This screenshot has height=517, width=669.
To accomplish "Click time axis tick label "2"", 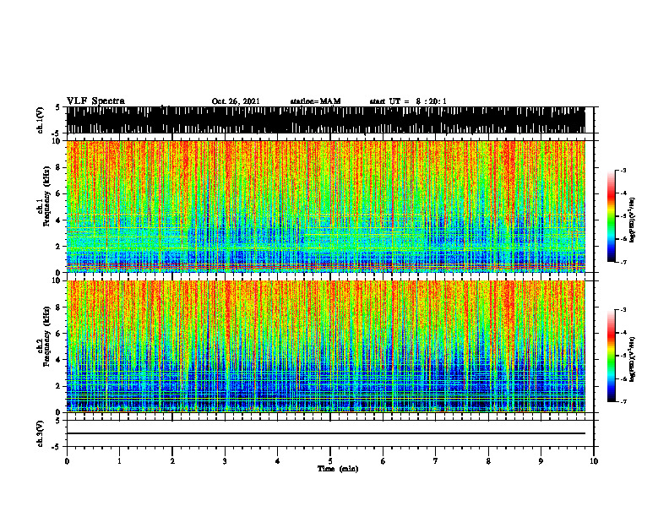I will [x=172, y=461].
